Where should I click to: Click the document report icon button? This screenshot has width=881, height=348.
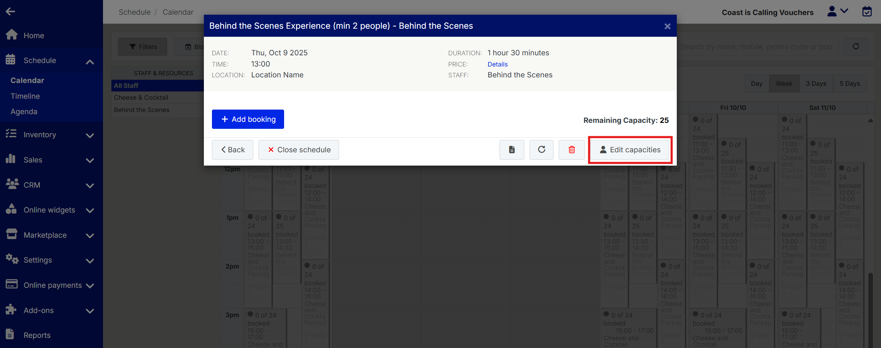pyautogui.click(x=511, y=150)
